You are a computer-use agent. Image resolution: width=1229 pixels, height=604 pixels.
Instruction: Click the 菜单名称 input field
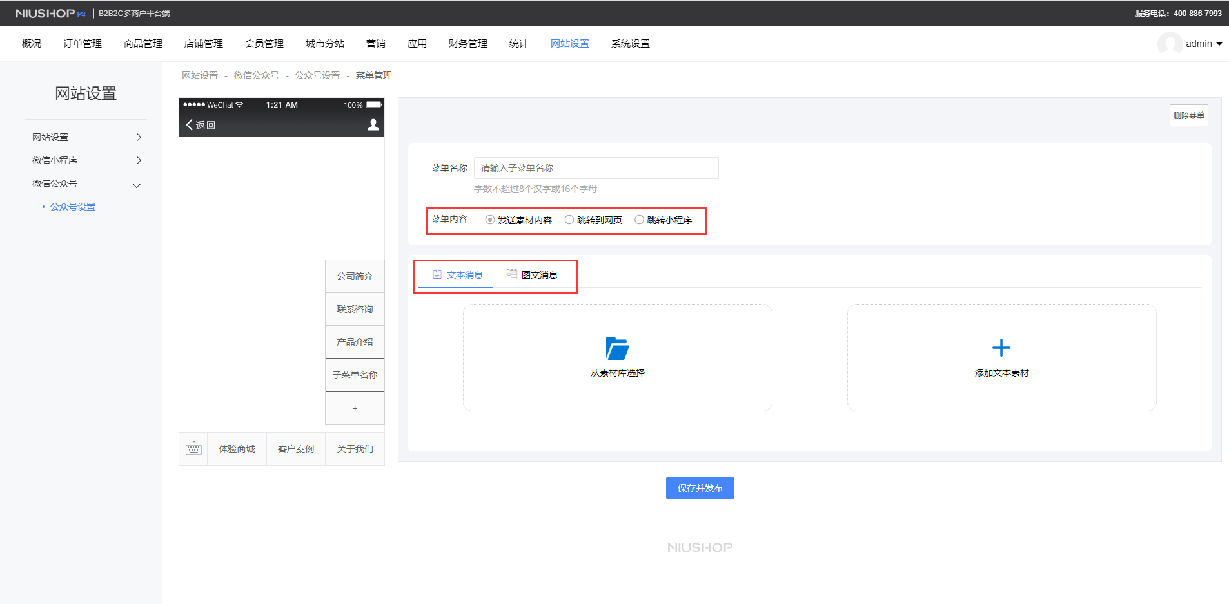coord(596,168)
